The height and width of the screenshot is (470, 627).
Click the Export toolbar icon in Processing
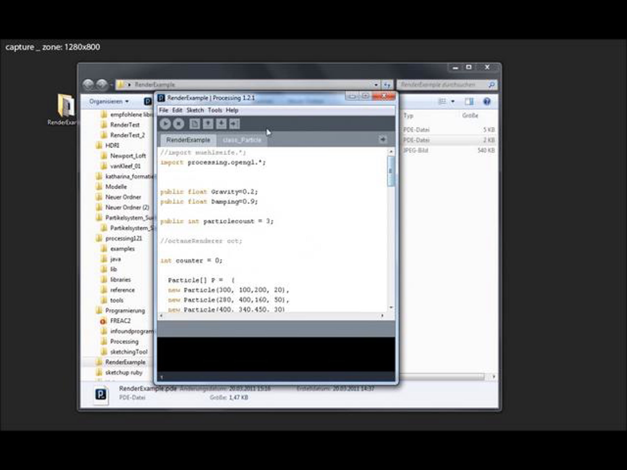[x=235, y=124]
